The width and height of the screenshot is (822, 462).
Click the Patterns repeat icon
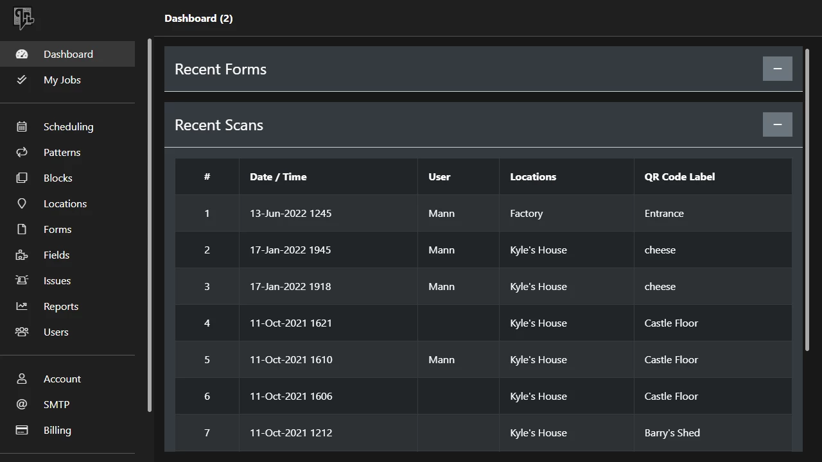point(22,153)
